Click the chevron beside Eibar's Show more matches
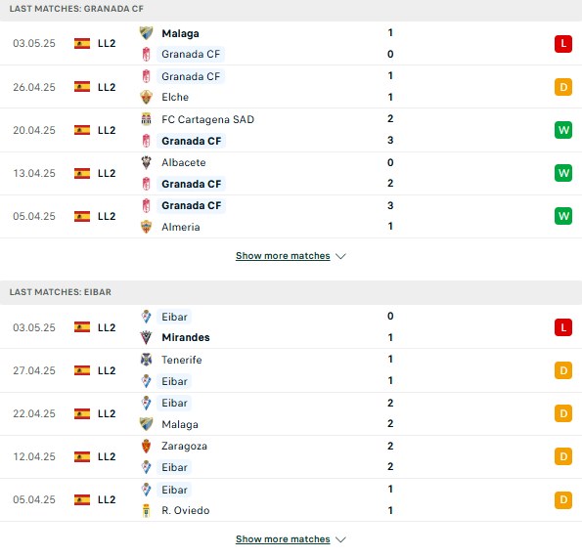 [x=340, y=539]
